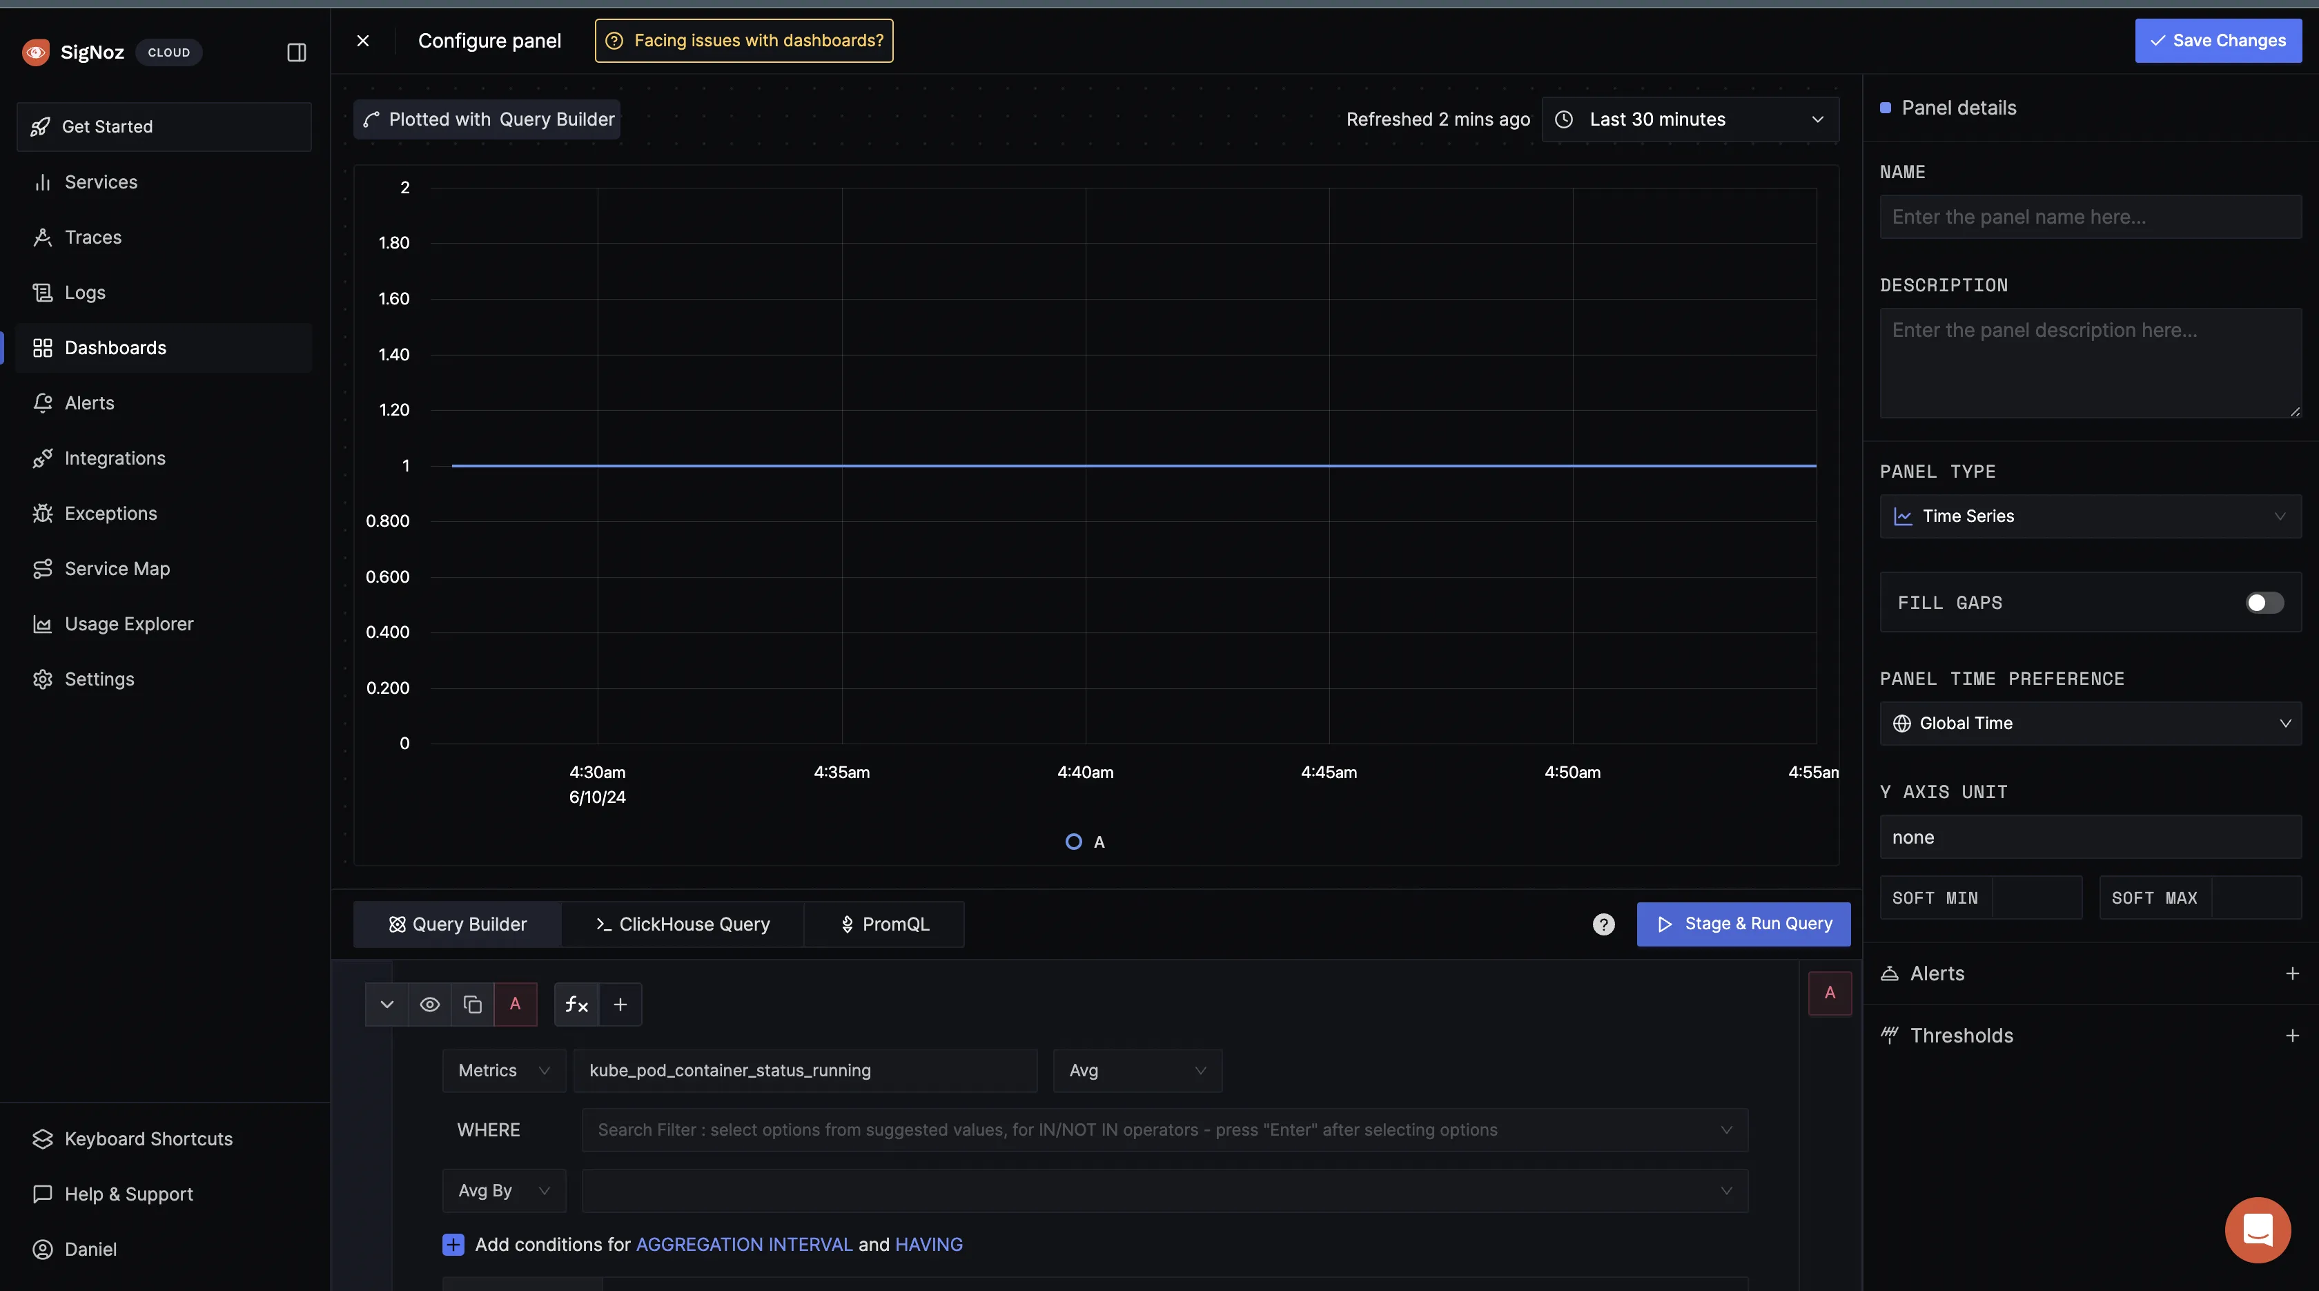Click the AGGREGATION INTERVAL link
The image size is (2319, 1291).
point(743,1245)
